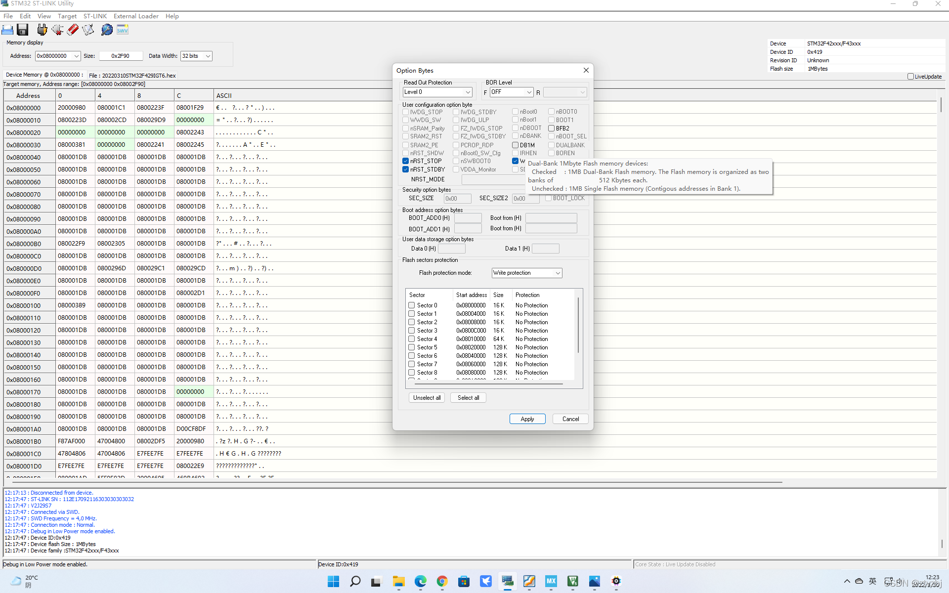The height and width of the screenshot is (593, 949).
Task: Open ST-LINK firmware update globe icon
Action: (106, 30)
